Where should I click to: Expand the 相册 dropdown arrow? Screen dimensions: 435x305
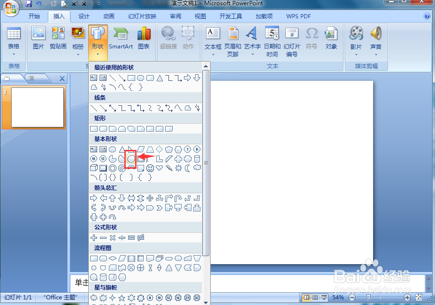coord(78,55)
